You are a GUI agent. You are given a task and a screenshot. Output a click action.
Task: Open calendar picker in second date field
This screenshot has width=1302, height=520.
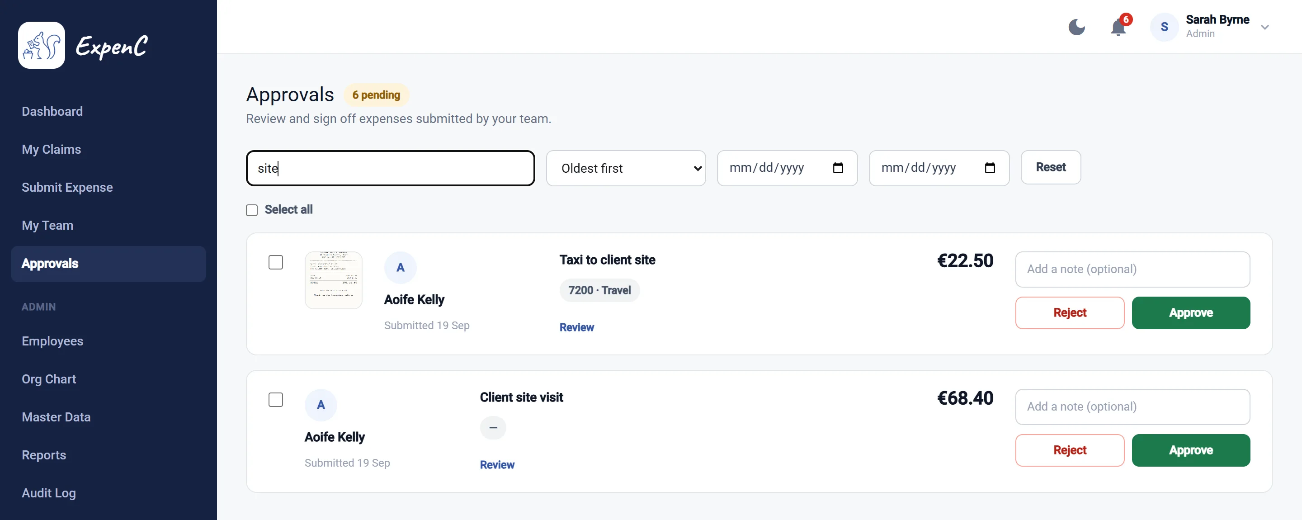point(990,168)
